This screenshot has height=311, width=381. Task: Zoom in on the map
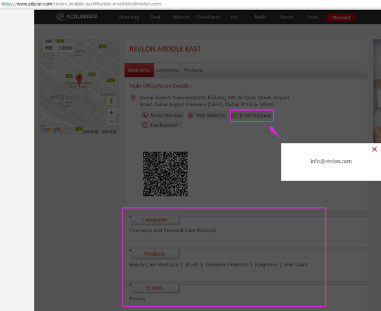click(x=112, y=113)
